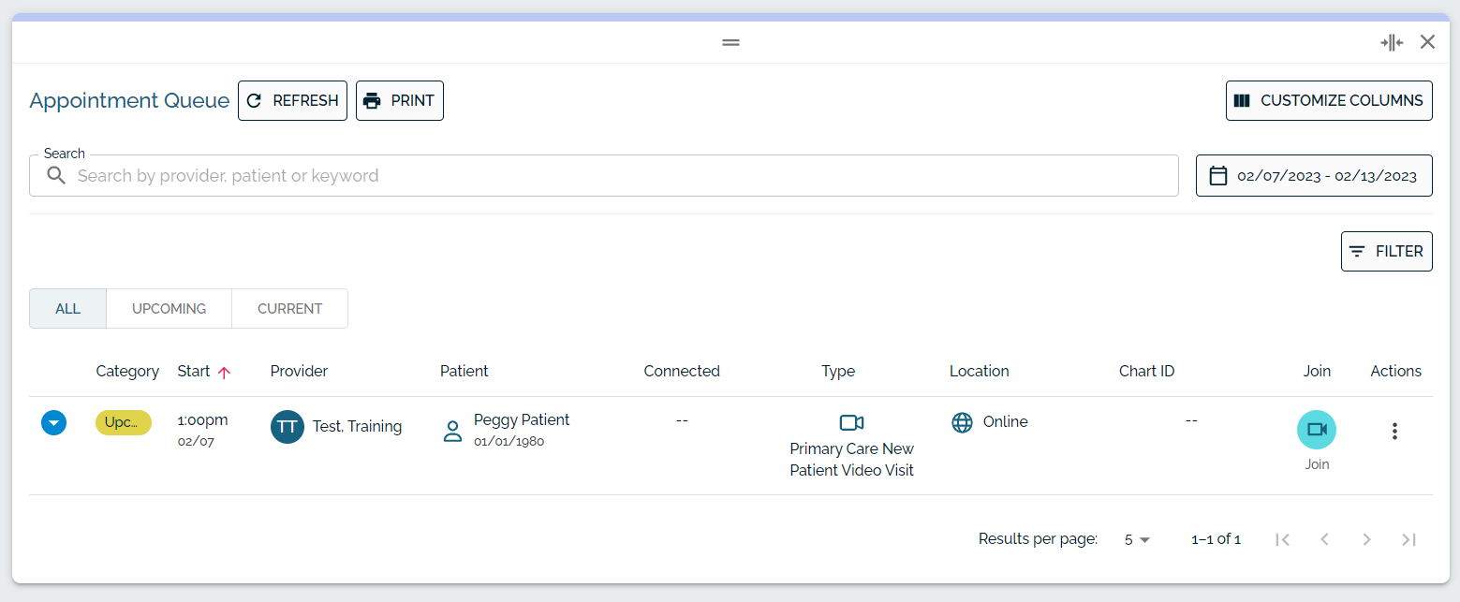The image size is (1460, 602).
Task: Click the video visit type icon
Action: pyautogui.click(x=851, y=422)
